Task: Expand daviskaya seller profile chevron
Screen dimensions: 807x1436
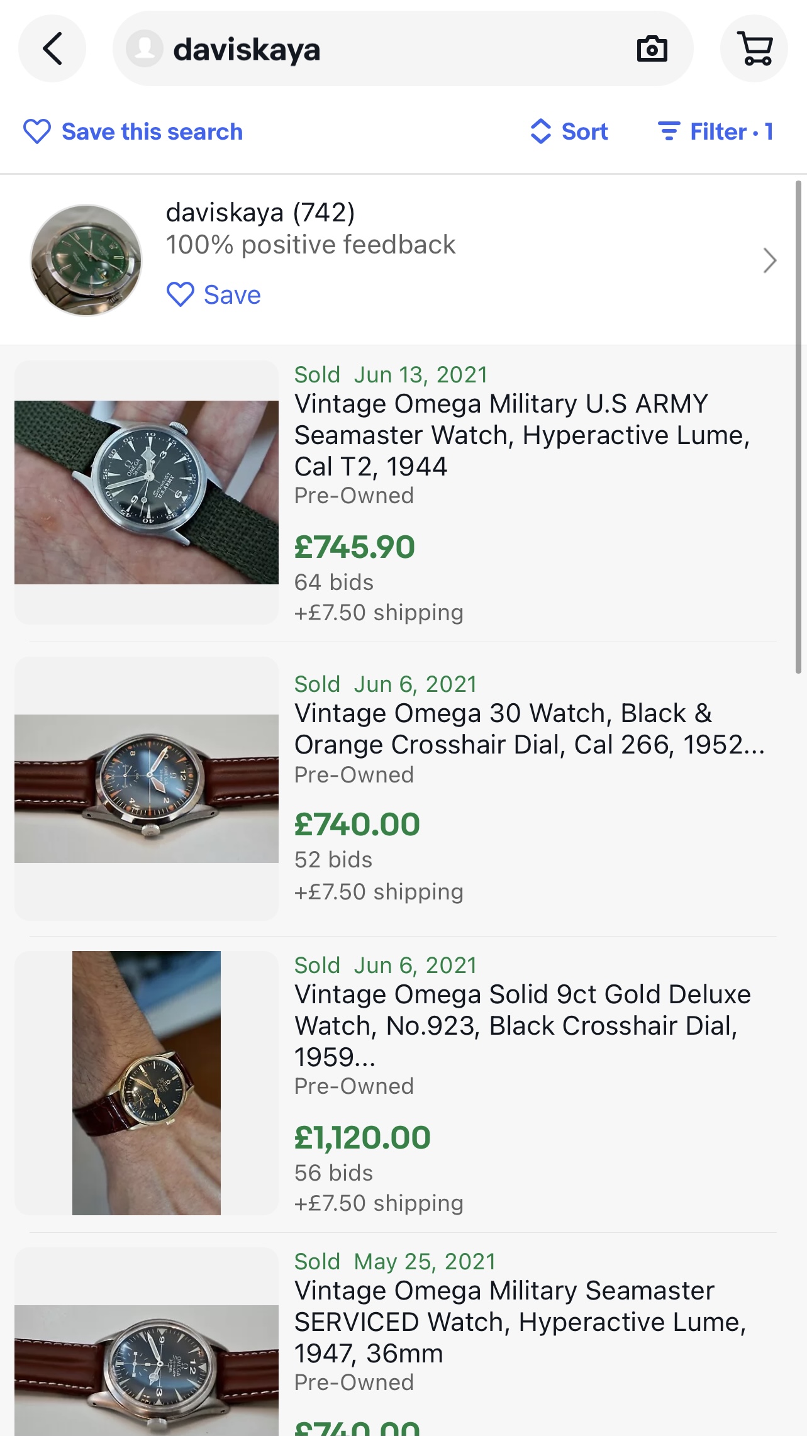Action: pos(769,260)
